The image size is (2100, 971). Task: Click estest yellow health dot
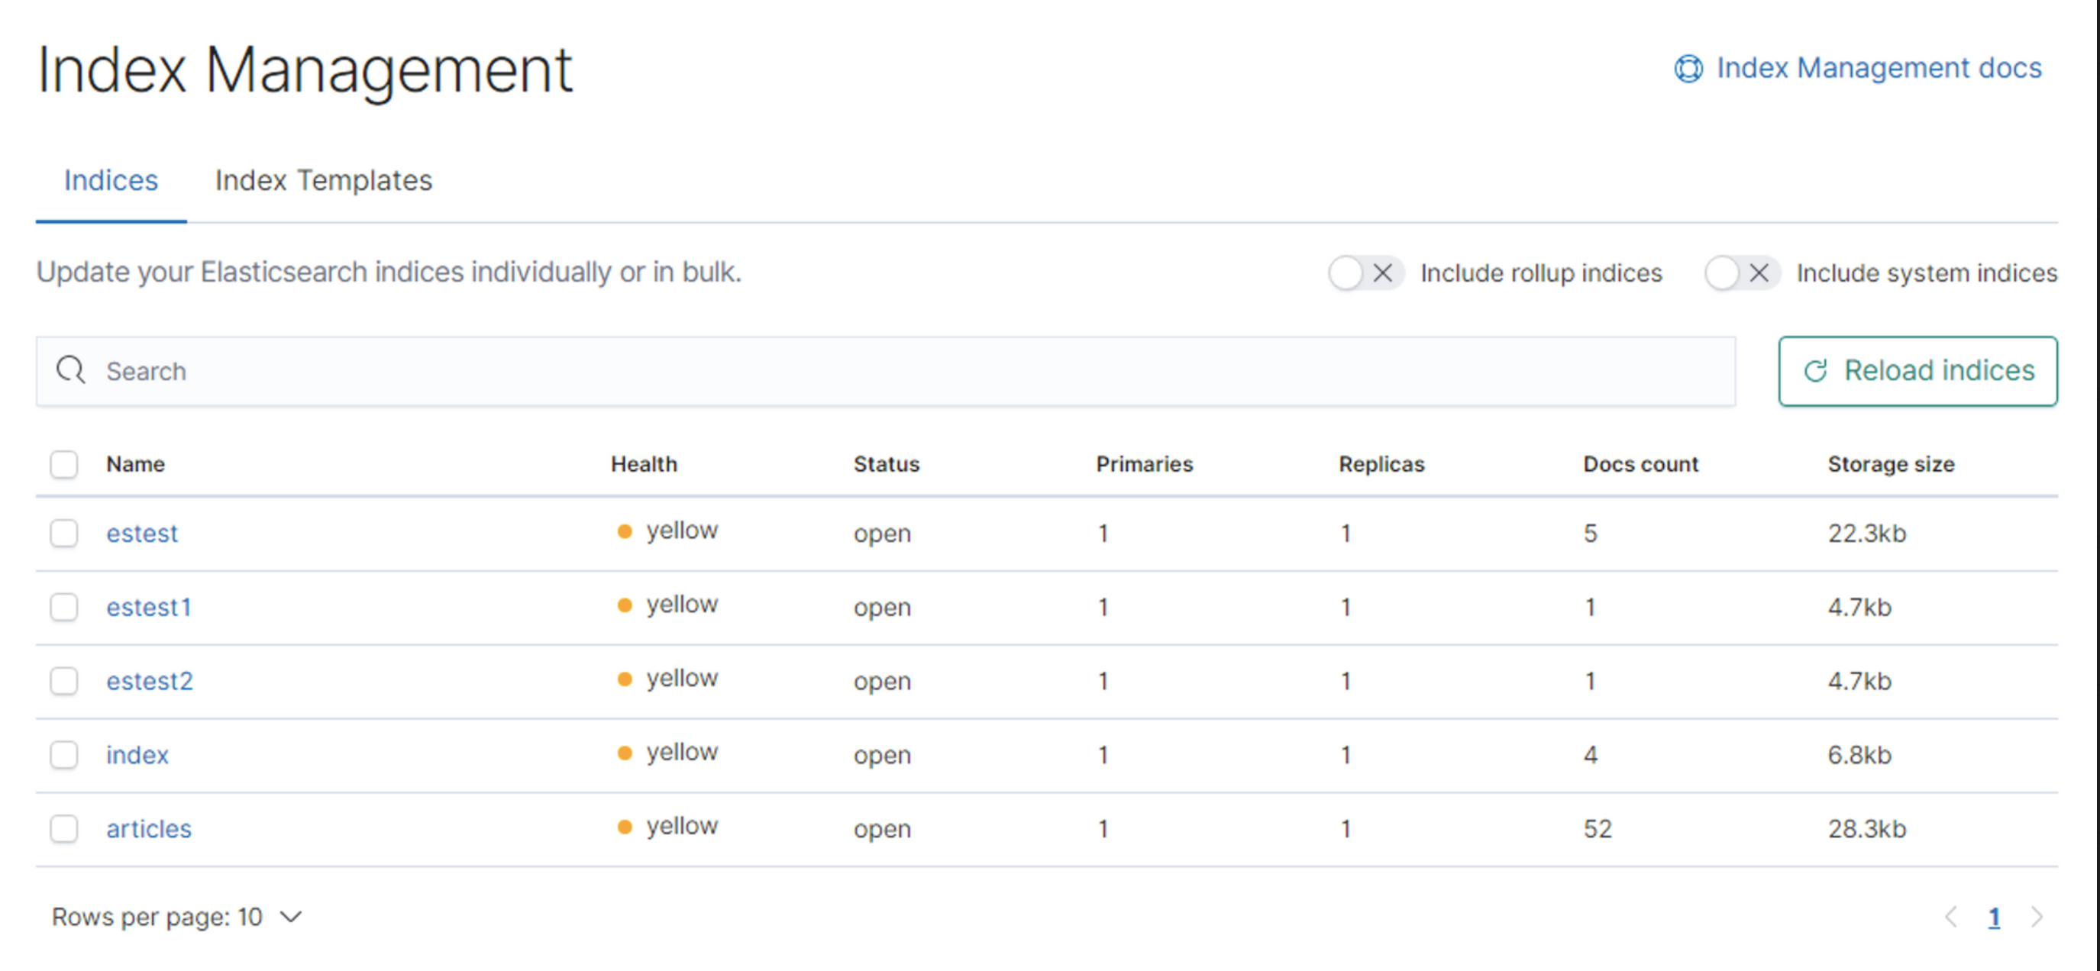pos(625,532)
